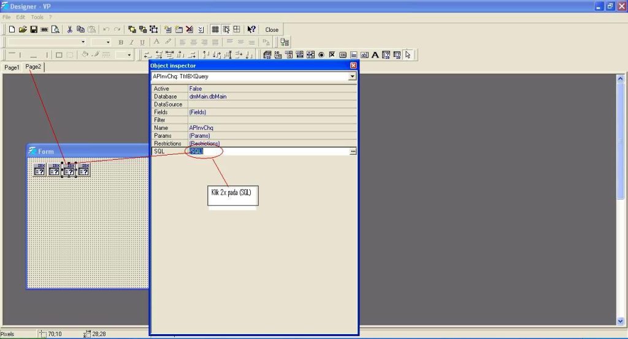Click the Help pointer question icon
The height and width of the screenshot is (339, 628).
point(251,29)
